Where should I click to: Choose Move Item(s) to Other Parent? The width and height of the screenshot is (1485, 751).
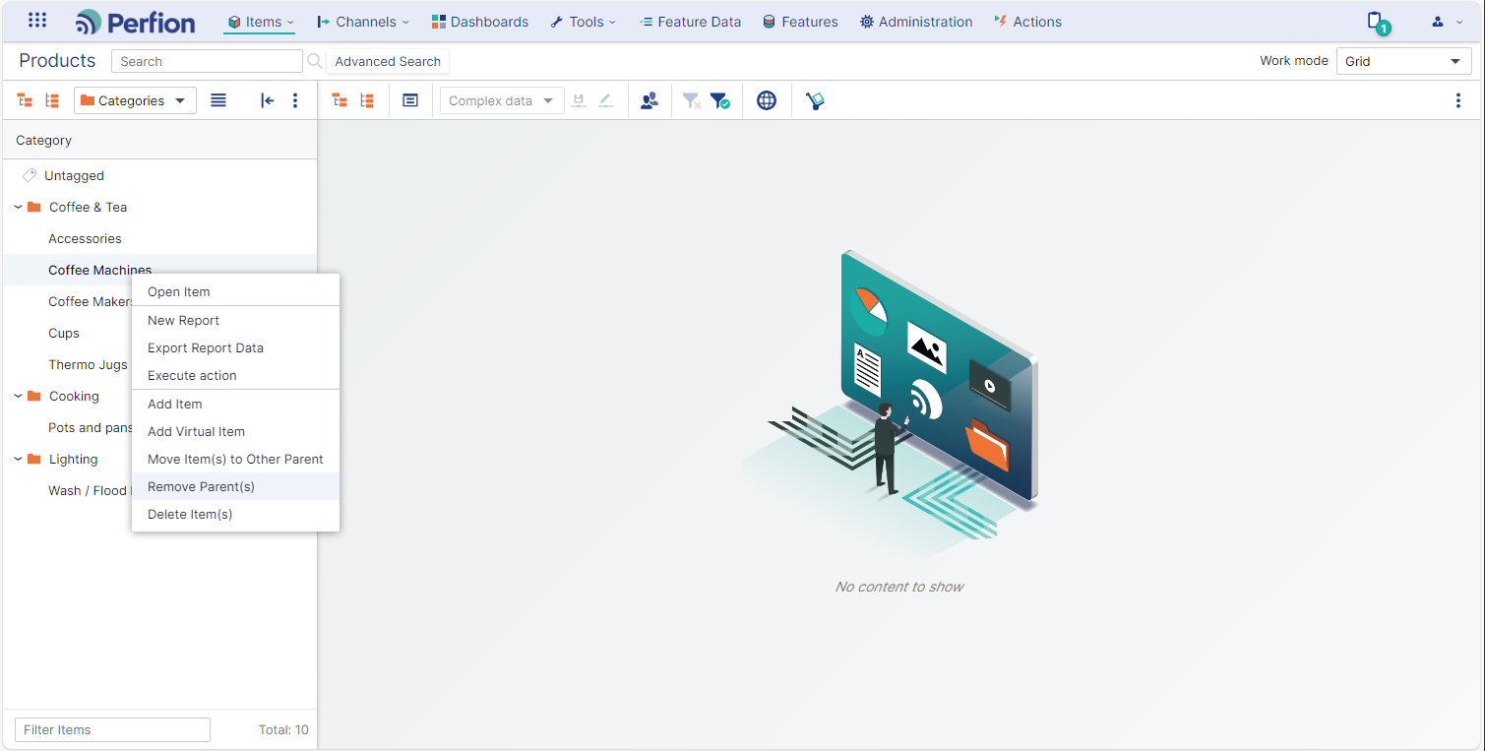pyautogui.click(x=235, y=459)
